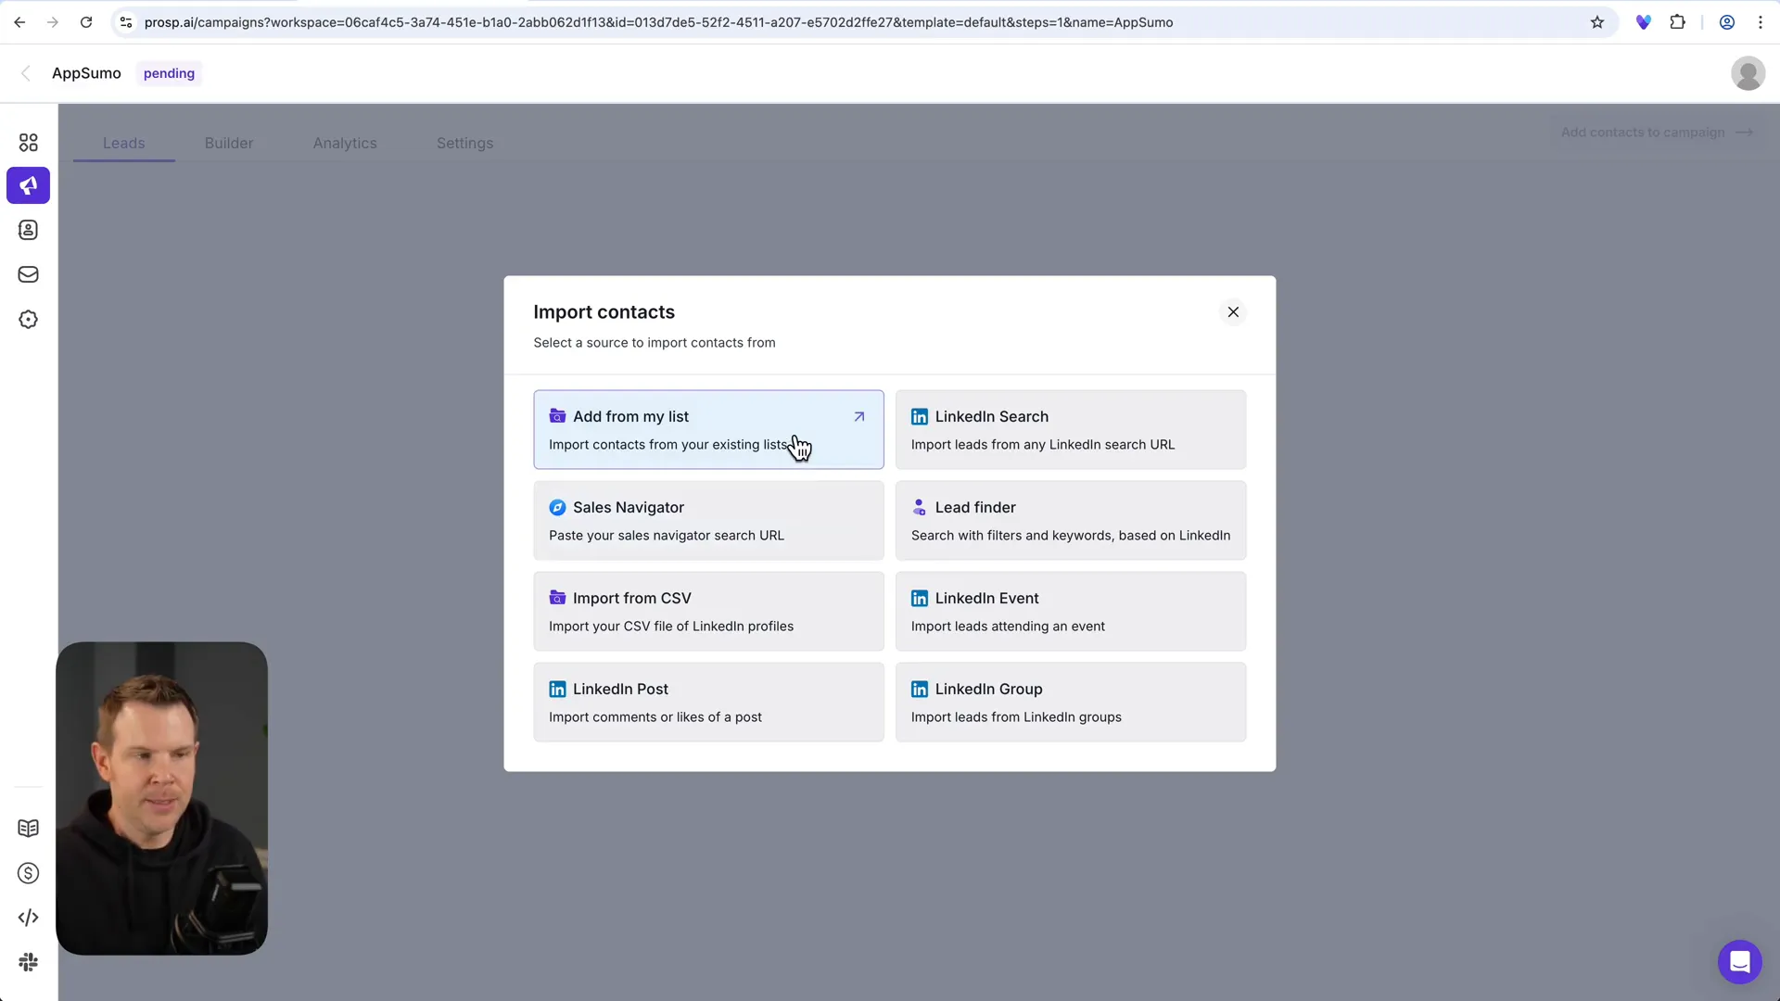This screenshot has height=1001, width=1780.
Task: Open the purple heart browser extension
Action: (x=1644, y=22)
